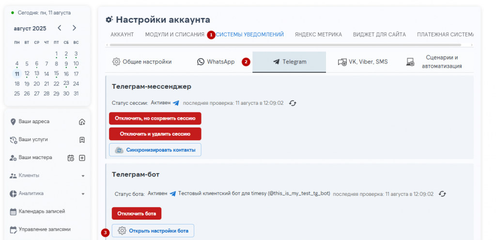Screen dimensions: 496x240
Task: Click plus icon to add a master
Action: tap(82, 158)
